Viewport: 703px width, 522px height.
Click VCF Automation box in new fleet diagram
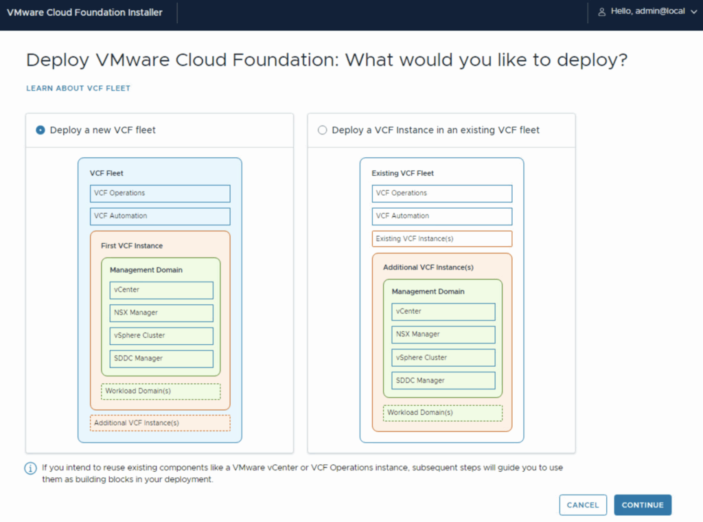pos(160,216)
